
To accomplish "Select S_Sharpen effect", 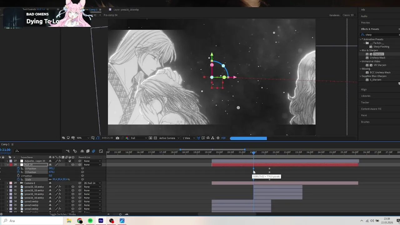I will pos(375,80).
